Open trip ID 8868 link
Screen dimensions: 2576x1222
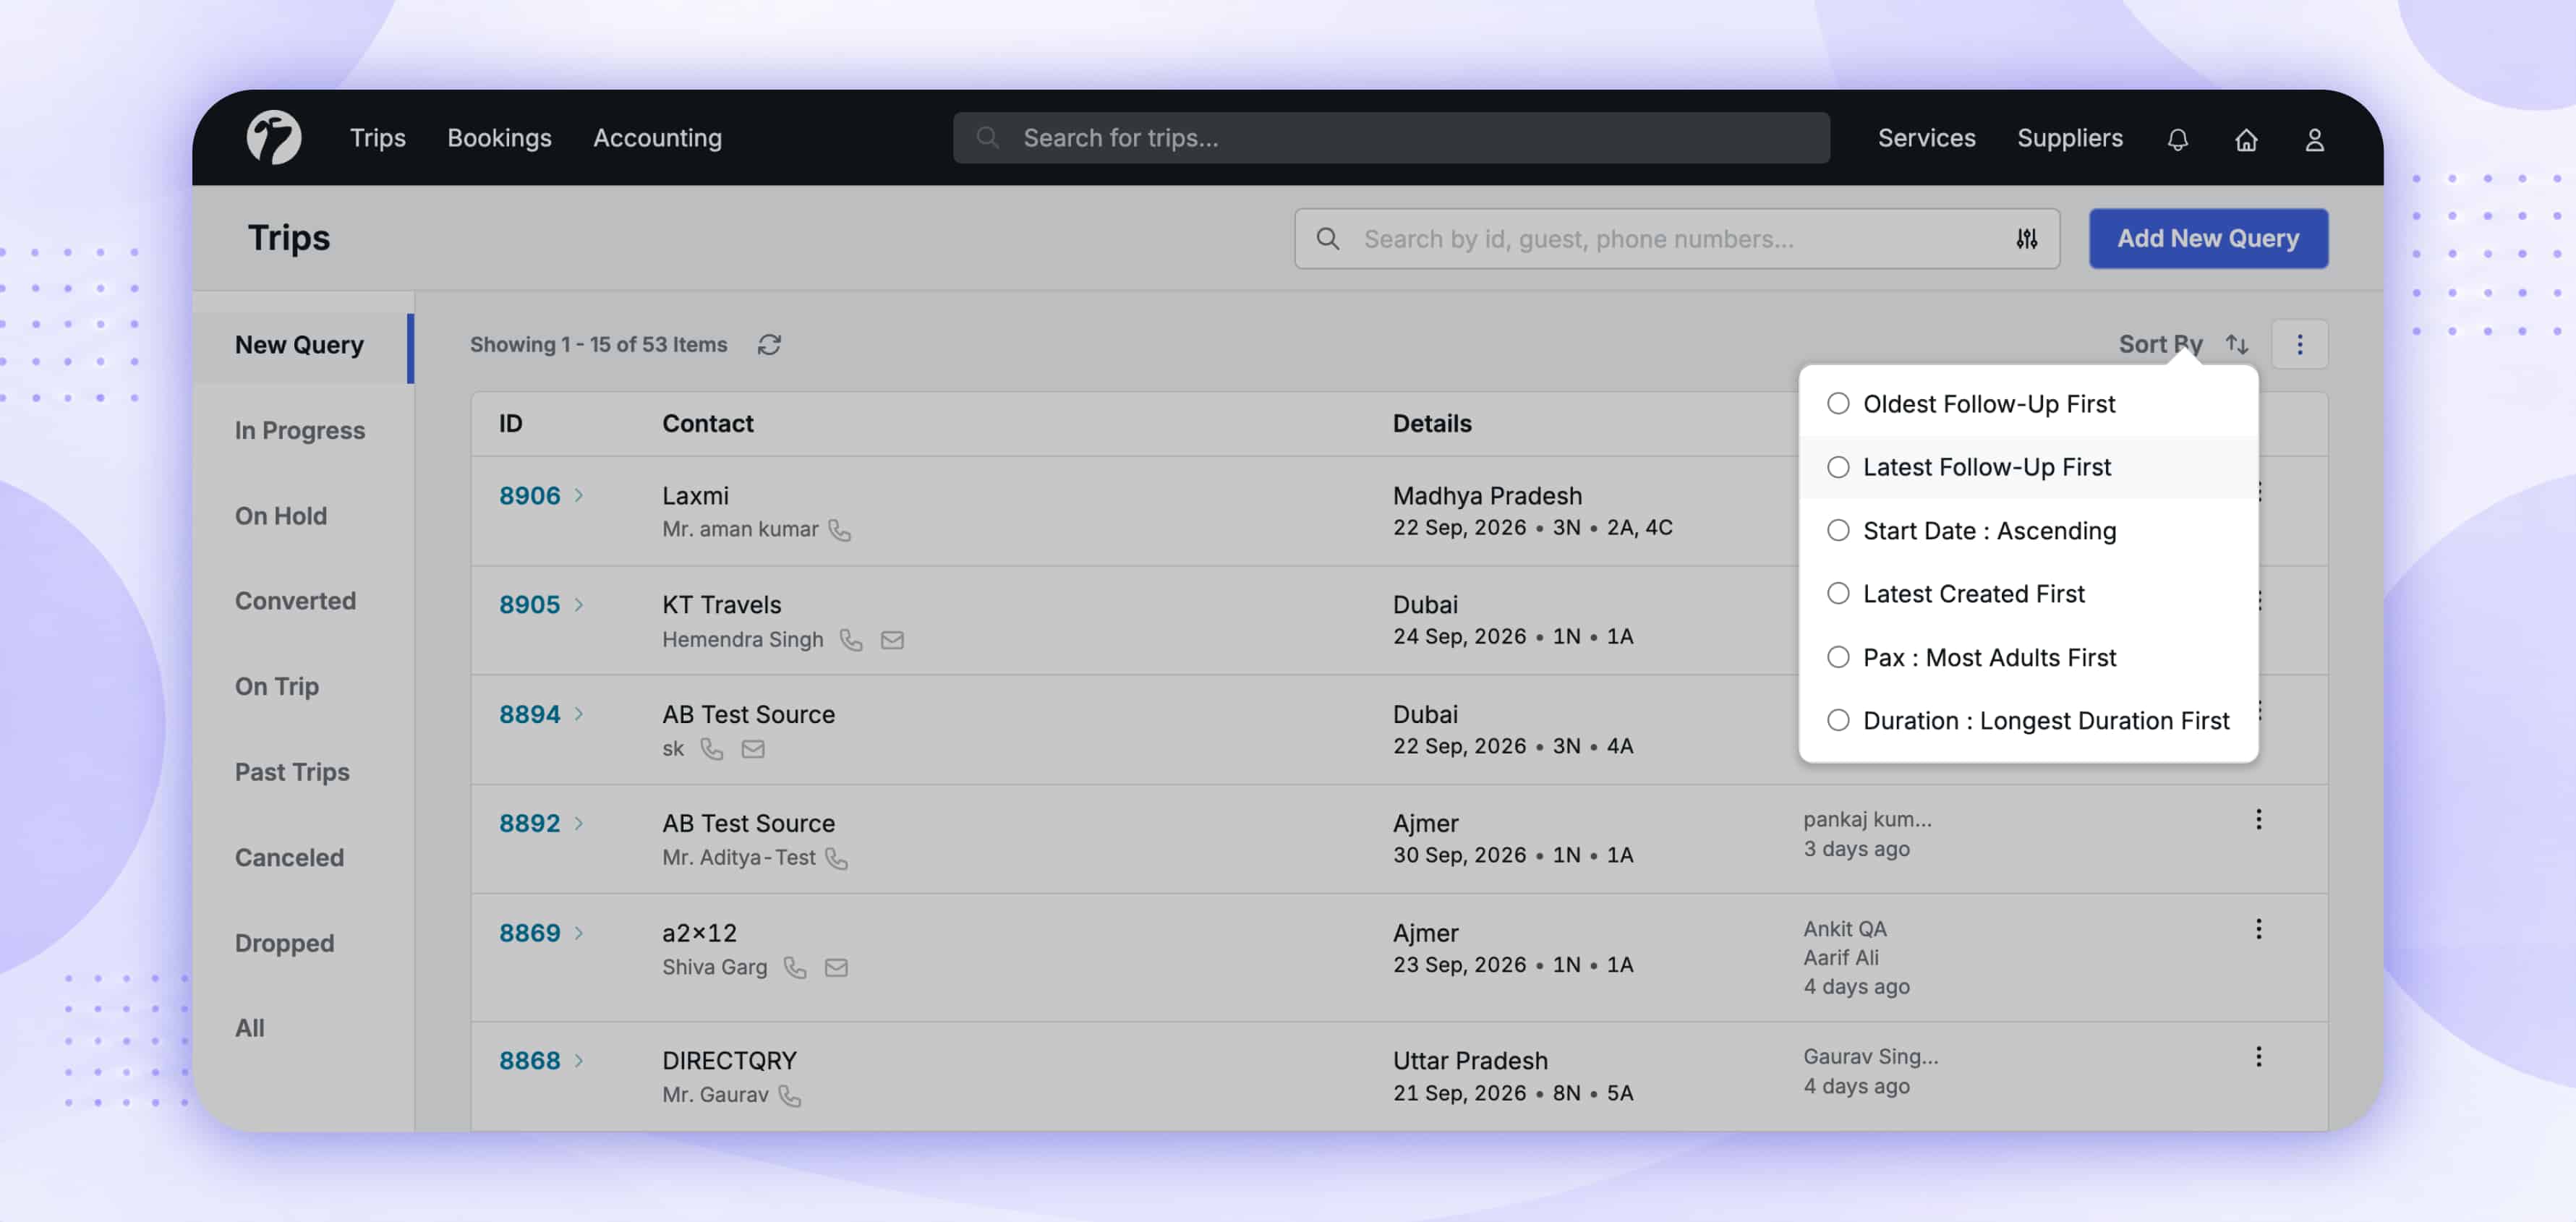coord(530,1061)
